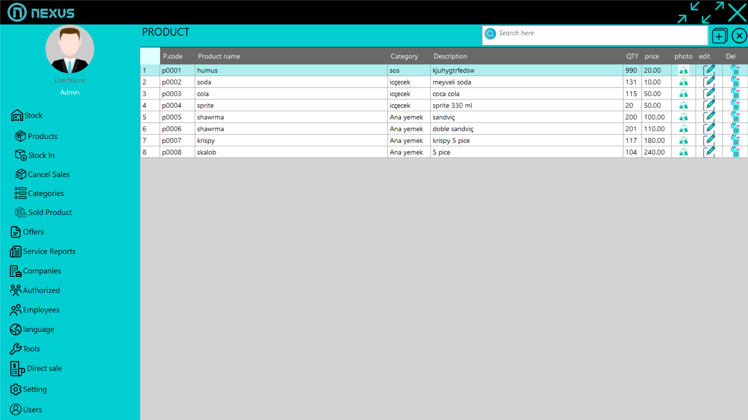Open Products in sidebar

click(36, 136)
